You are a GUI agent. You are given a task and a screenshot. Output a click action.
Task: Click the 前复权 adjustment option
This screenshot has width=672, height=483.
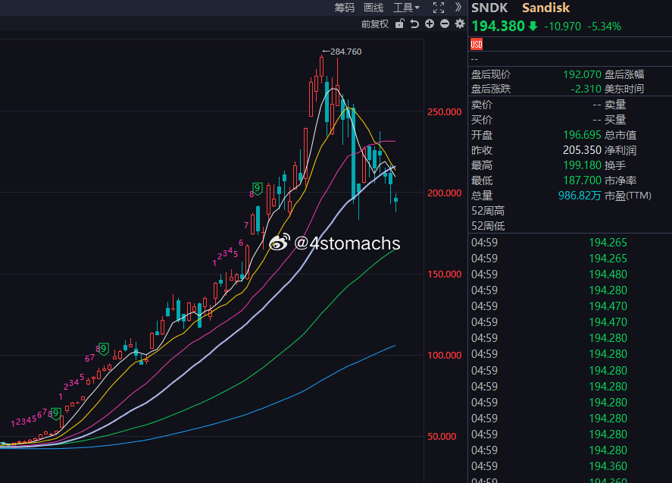tap(375, 24)
